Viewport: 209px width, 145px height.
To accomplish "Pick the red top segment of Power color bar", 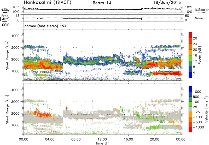I will pos(190,35).
